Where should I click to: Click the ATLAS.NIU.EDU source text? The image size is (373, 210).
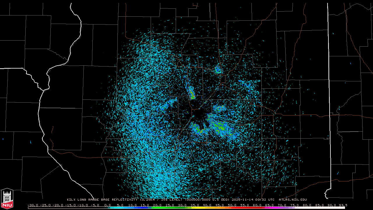point(293,200)
